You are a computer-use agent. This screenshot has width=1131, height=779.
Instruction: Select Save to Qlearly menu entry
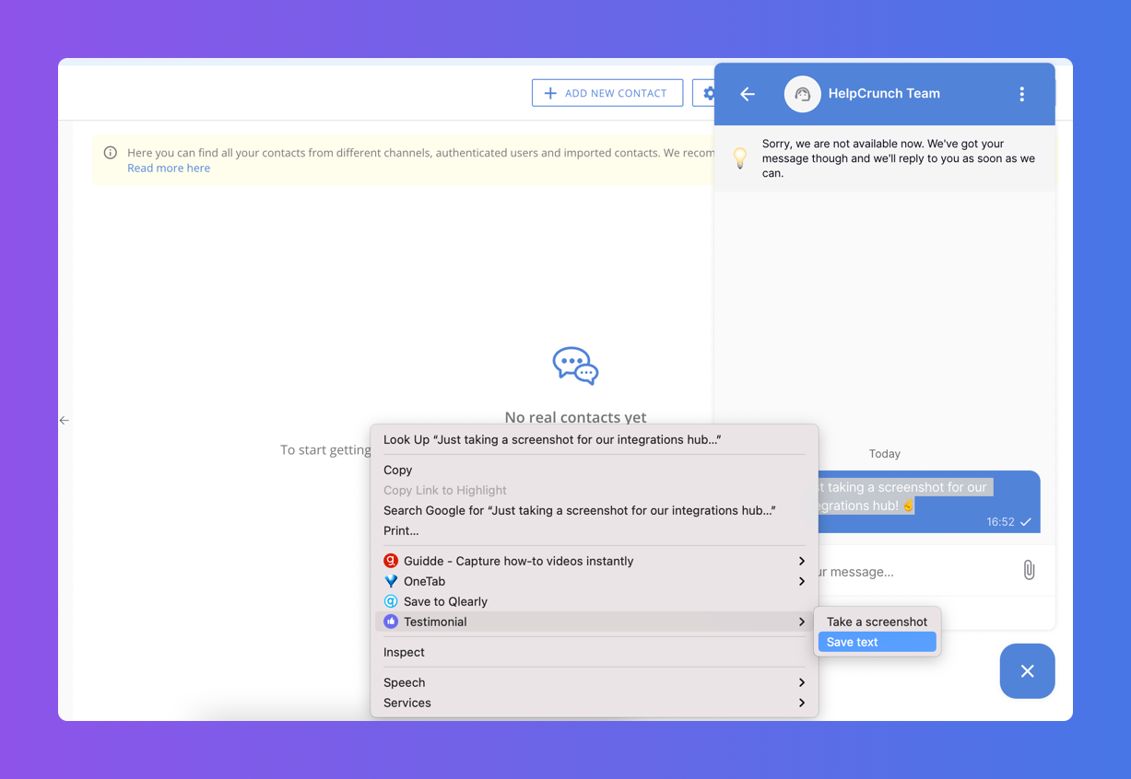[x=595, y=601]
